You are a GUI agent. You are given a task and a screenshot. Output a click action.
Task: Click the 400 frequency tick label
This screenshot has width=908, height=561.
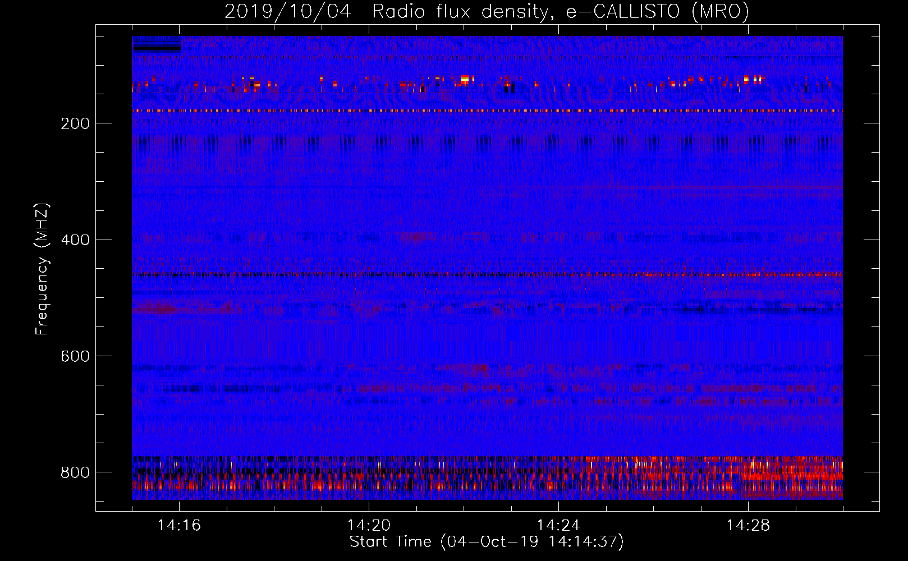75,240
